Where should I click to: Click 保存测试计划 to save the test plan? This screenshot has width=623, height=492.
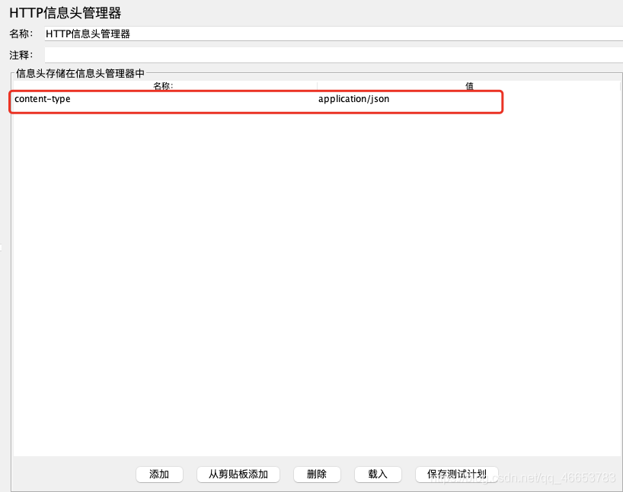tap(455, 474)
